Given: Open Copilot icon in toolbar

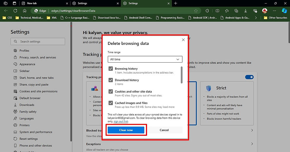Looking at the screenshot, I should coord(284,11).
